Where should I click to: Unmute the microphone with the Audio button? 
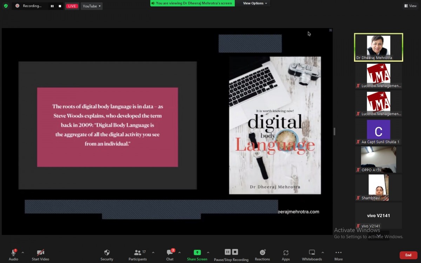point(13,255)
